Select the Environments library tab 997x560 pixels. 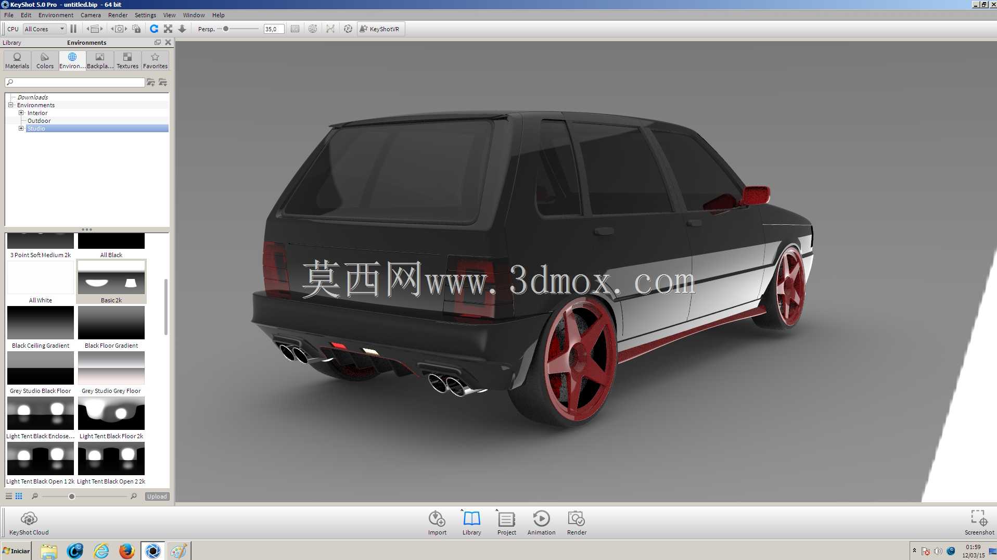point(72,60)
